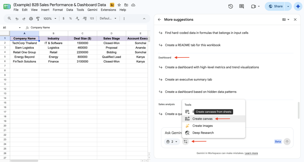
Task: Select the Deal Size ($) header cell
Action: coord(83,39)
